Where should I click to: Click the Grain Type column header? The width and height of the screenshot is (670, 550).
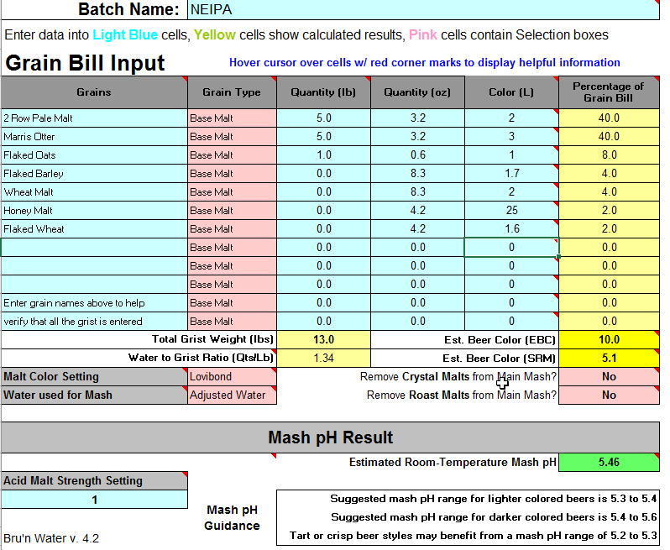[x=232, y=92]
